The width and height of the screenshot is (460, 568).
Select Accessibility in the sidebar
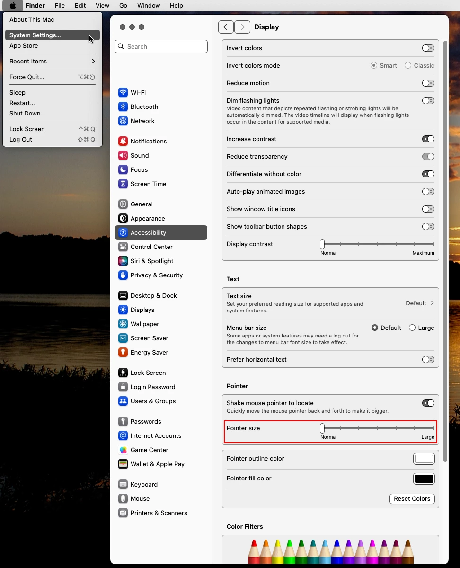pyautogui.click(x=161, y=232)
